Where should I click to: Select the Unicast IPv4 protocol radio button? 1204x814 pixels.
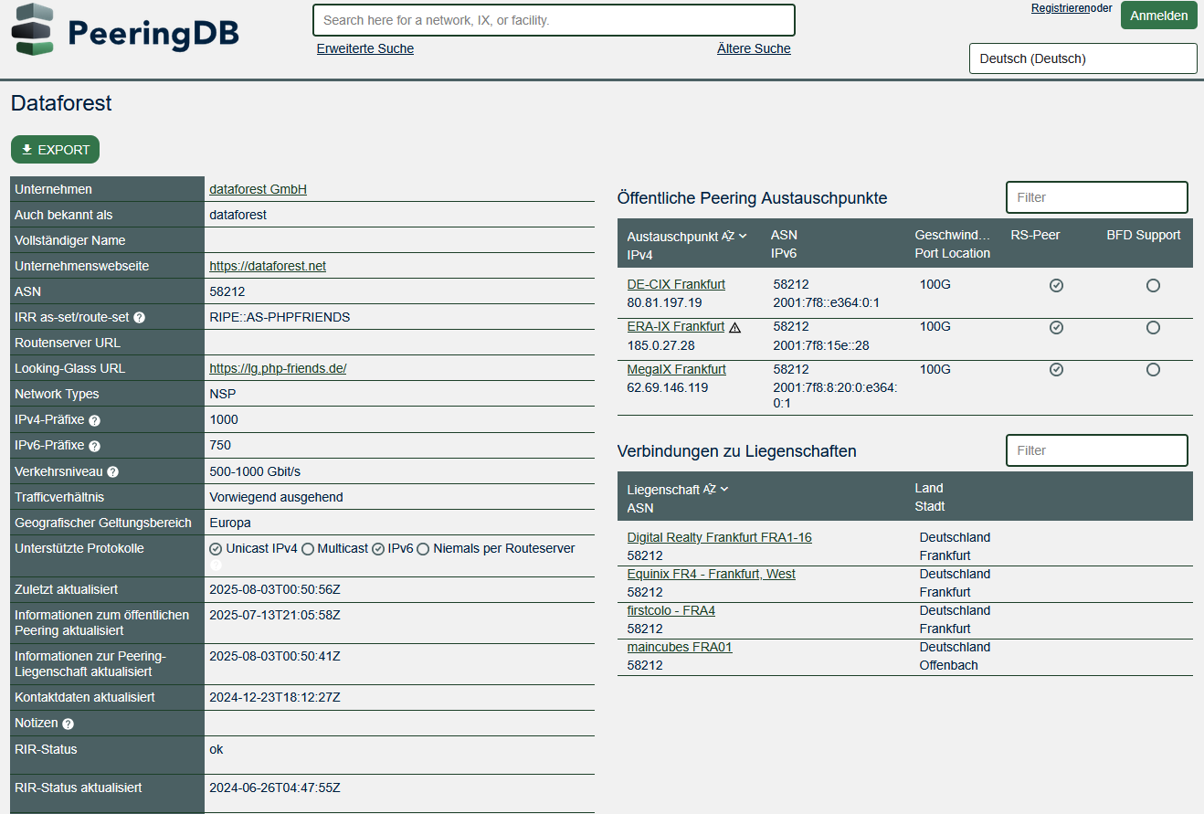pyautogui.click(x=214, y=548)
